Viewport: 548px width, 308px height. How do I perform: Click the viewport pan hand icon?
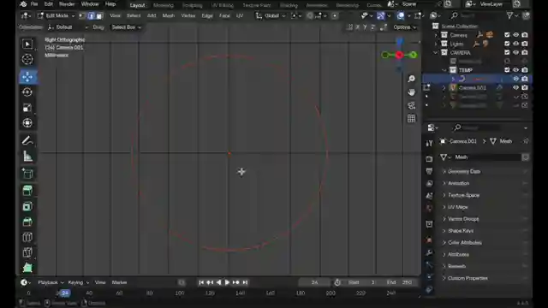point(411,92)
